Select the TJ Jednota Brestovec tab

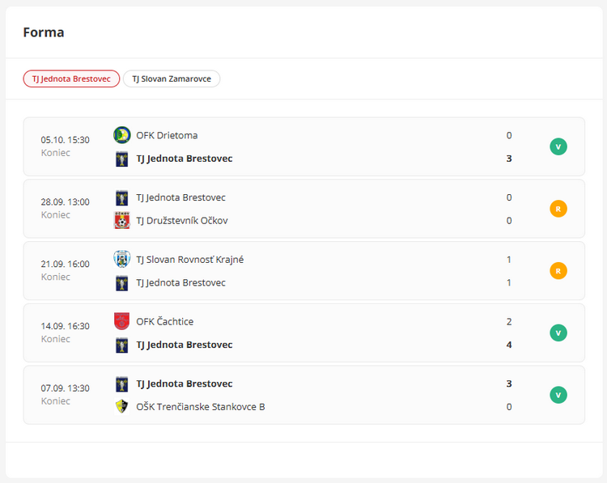71,78
